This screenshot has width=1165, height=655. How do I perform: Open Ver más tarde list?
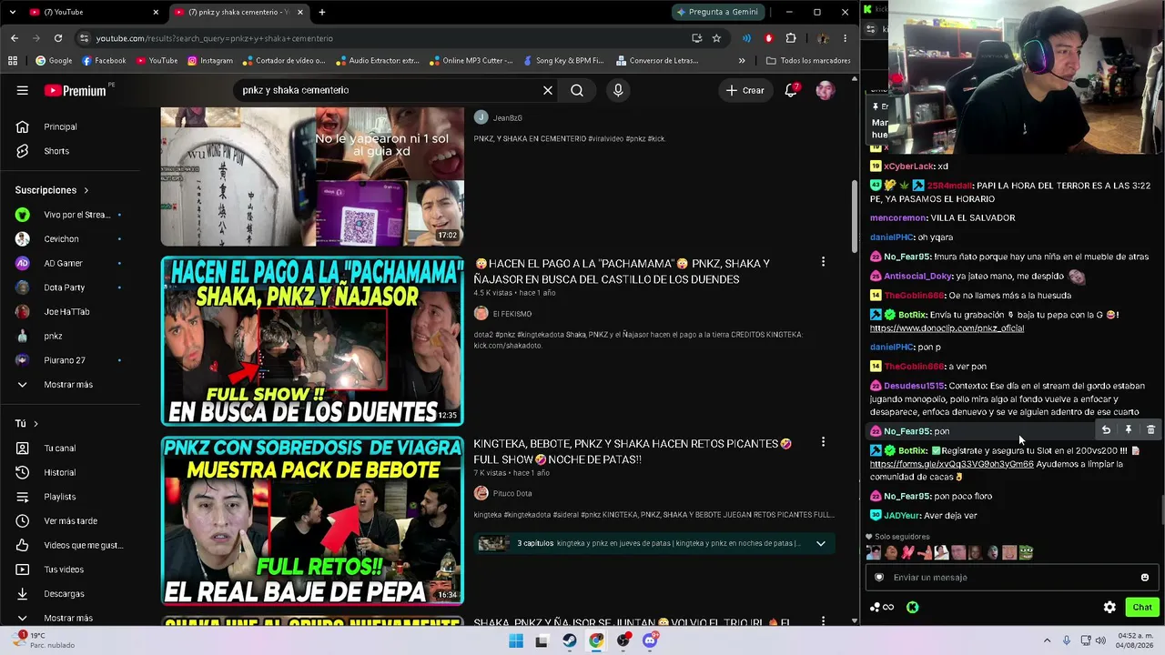[x=71, y=521]
